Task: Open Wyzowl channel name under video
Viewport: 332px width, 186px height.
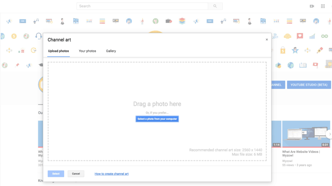Action: click(x=288, y=161)
